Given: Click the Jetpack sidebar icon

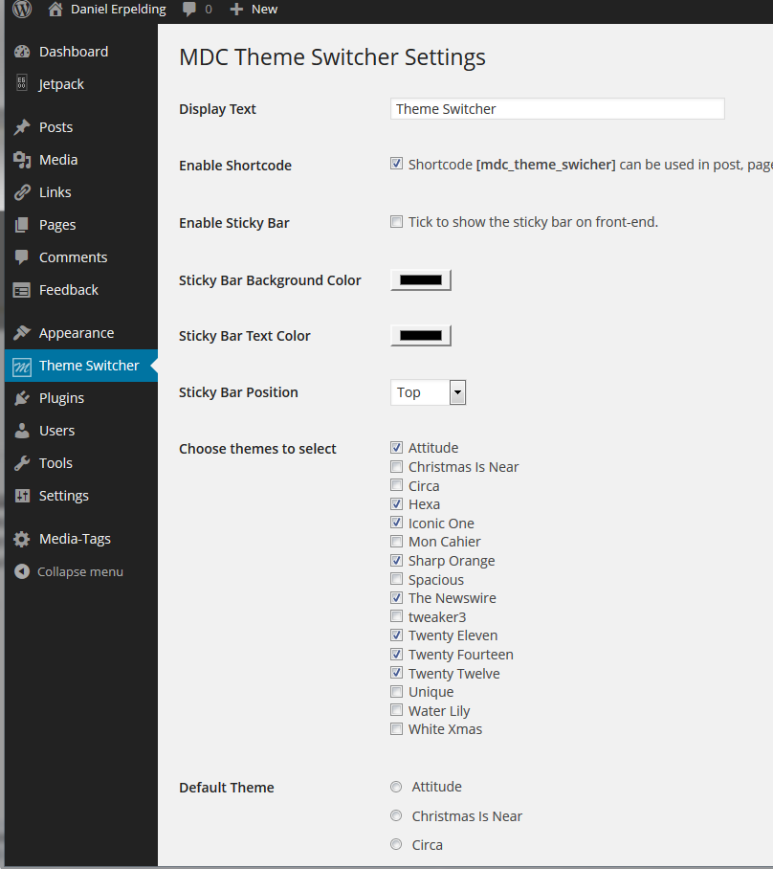Looking at the screenshot, I should pyautogui.click(x=22, y=84).
